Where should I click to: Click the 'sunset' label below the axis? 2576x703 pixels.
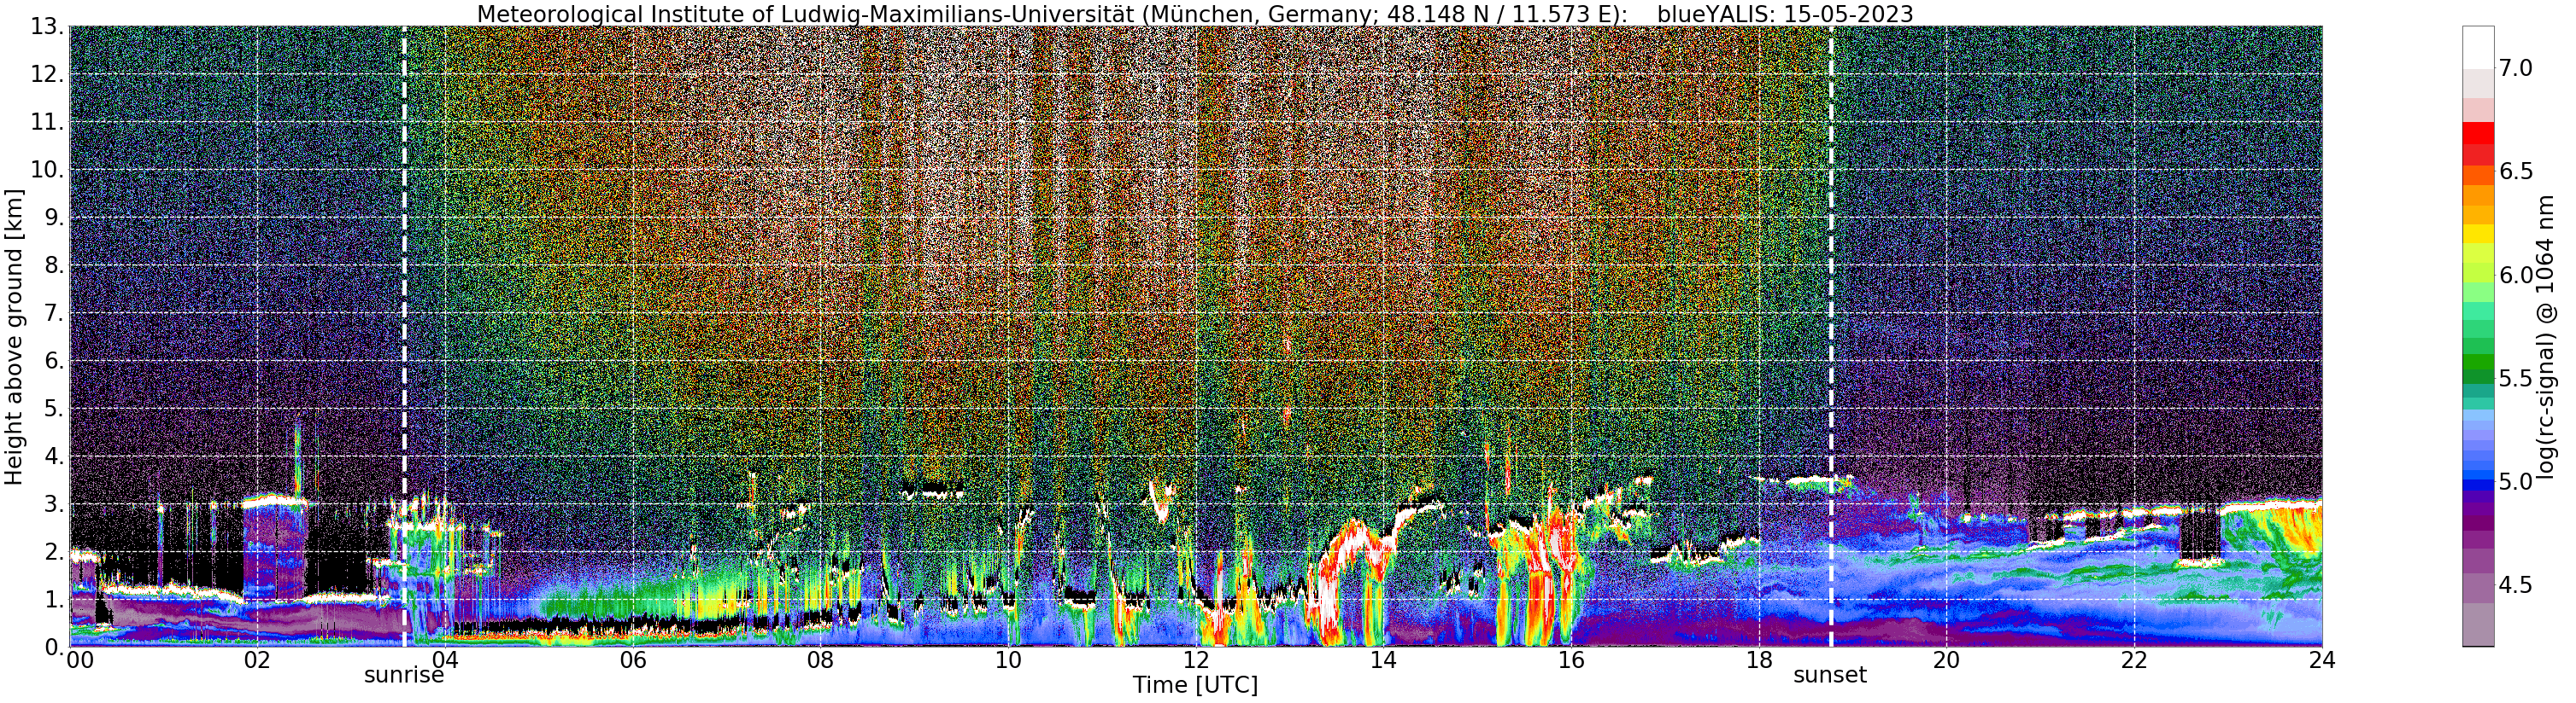1830,675
